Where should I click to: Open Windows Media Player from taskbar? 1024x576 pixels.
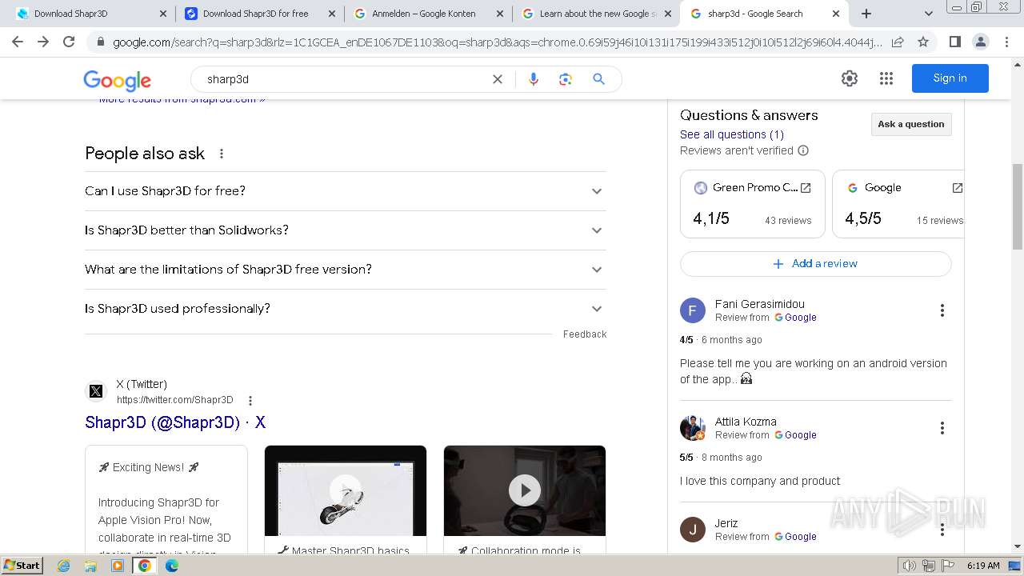(118, 566)
